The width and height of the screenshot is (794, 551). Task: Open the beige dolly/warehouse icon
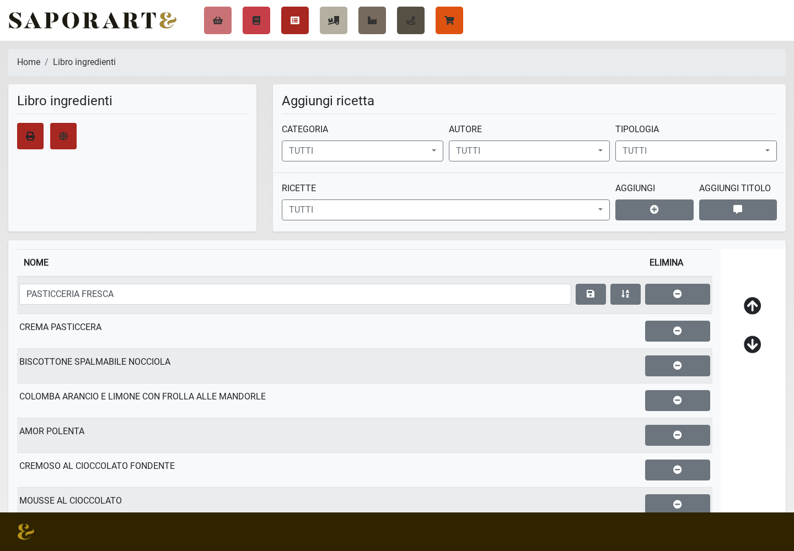tap(334, 20)
